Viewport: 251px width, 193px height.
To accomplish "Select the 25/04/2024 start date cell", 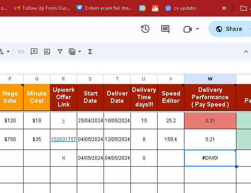I will point(90,121).
